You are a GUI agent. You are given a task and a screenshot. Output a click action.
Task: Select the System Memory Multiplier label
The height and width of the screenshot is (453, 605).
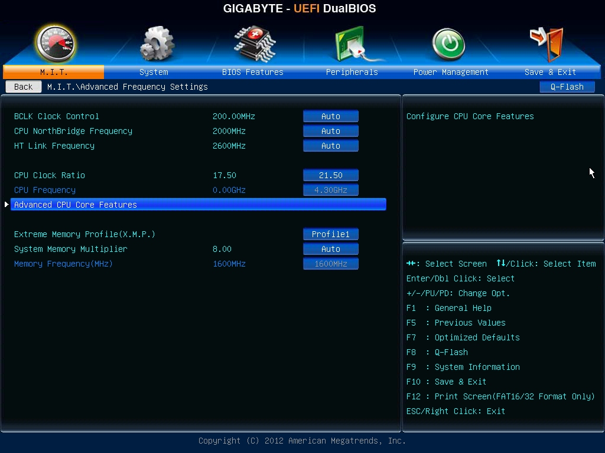[x=71, y=249]
